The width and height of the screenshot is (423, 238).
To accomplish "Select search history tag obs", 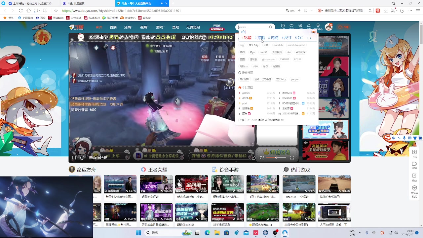I will 289,52.
